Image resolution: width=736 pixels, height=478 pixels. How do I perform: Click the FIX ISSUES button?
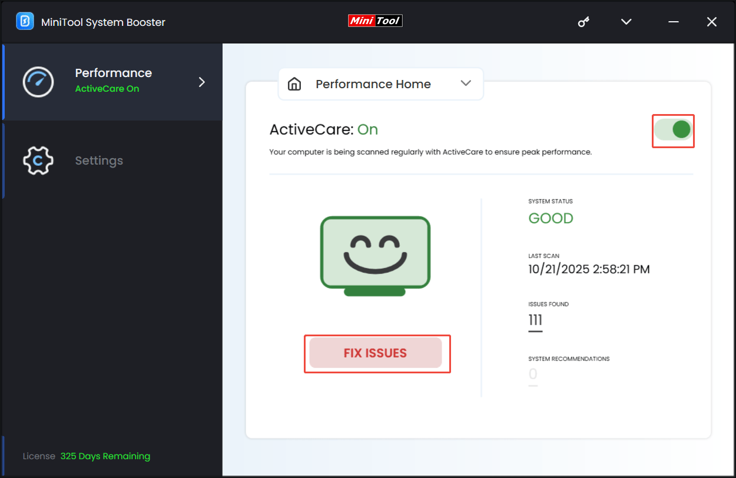[x=377, y=353]
